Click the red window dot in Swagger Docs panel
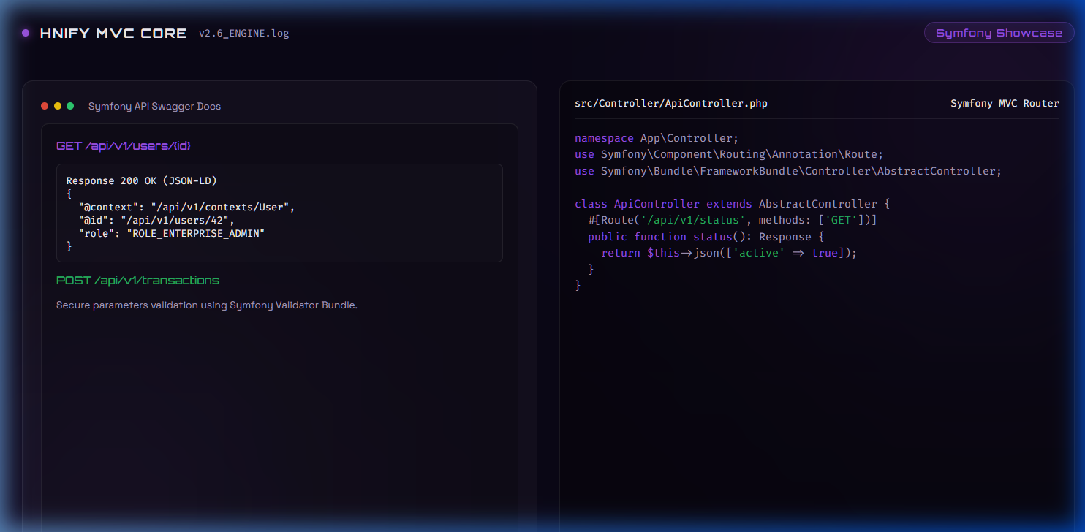 [45, 106]
